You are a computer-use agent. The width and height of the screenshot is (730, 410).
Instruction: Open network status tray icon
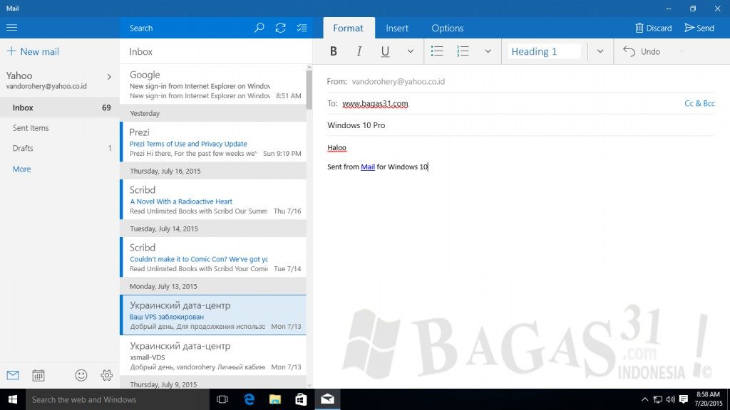pos(658,399)
